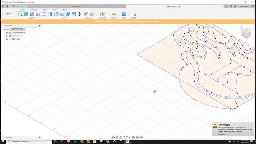The image size is (256, 144).
Task: Open the Assemble dropdown menu
Action: click(x=89, y=18)
